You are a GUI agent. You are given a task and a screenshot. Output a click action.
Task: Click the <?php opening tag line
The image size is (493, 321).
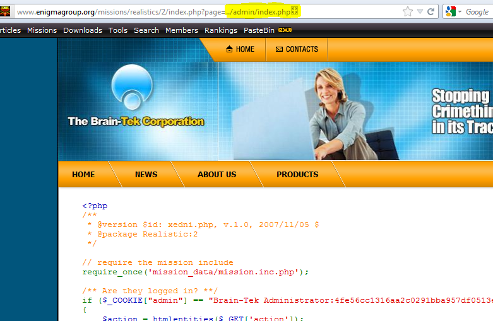pos(95,206)
